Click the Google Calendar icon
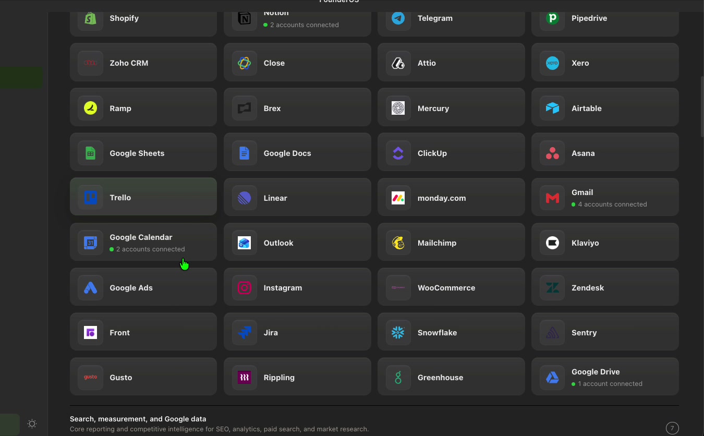The image size is (704, 436). 91,243
